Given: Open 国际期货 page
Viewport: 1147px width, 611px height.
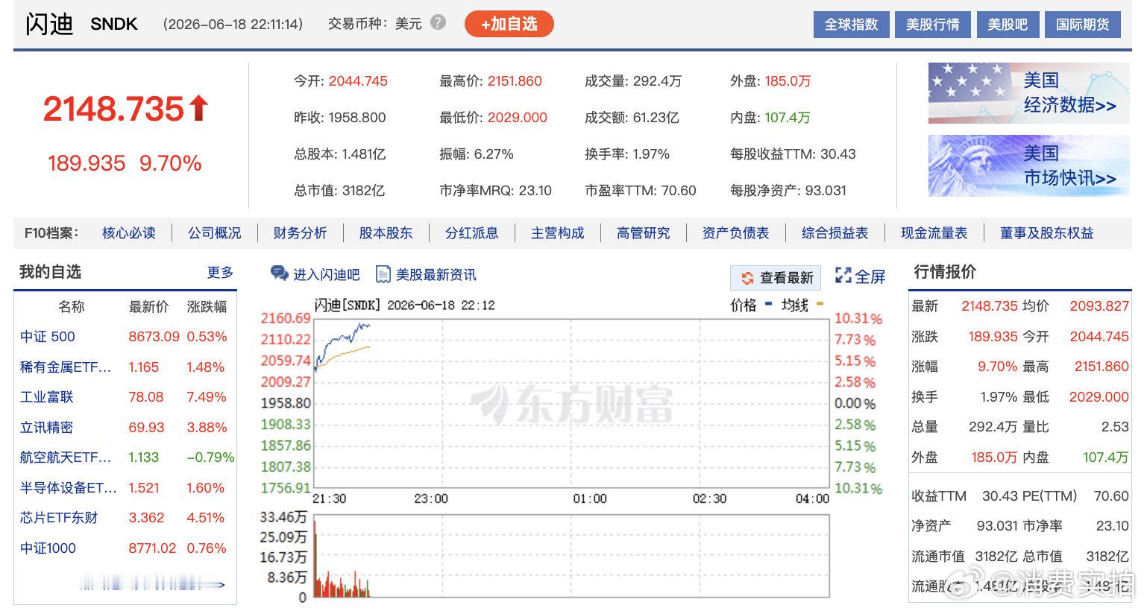Looking at the screenshot, I should (1082, 25).
